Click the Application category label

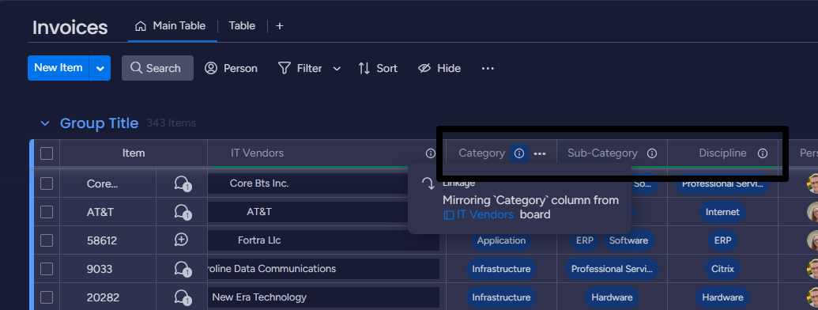coord(501,240)
